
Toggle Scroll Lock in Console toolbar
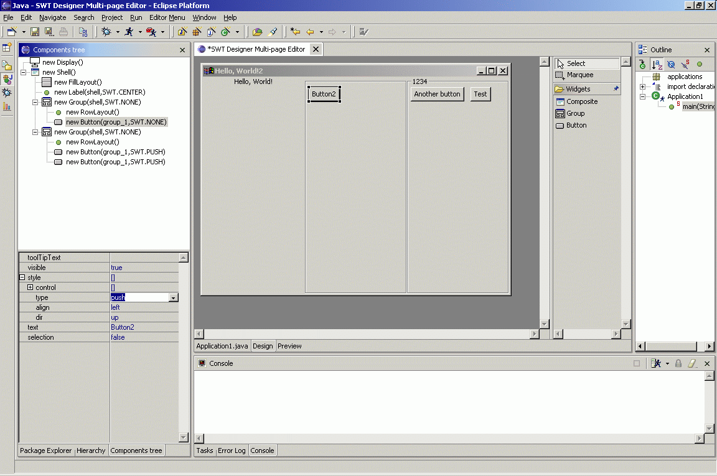(x=678, y=363)
